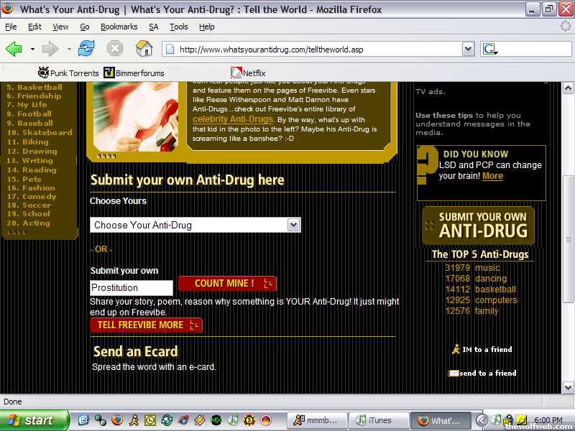This screenshot has height=431, width=575.
Task: Open the URL history dropdown arrow
Action: pyautogui.click(x=468, y=49)
